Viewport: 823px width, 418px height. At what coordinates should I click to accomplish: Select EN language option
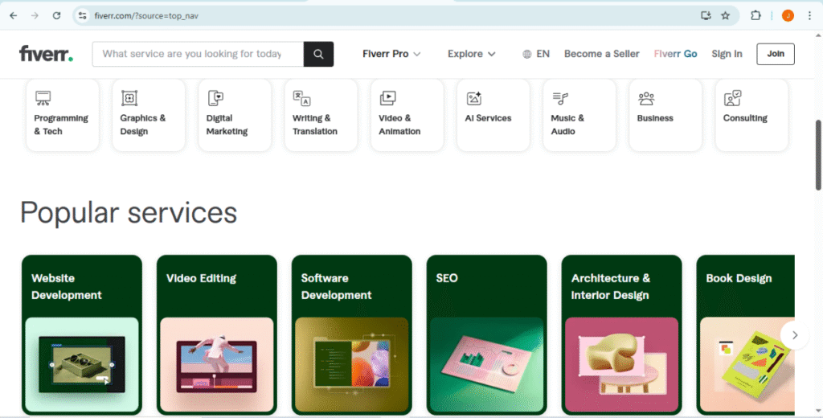coord(543,54)
